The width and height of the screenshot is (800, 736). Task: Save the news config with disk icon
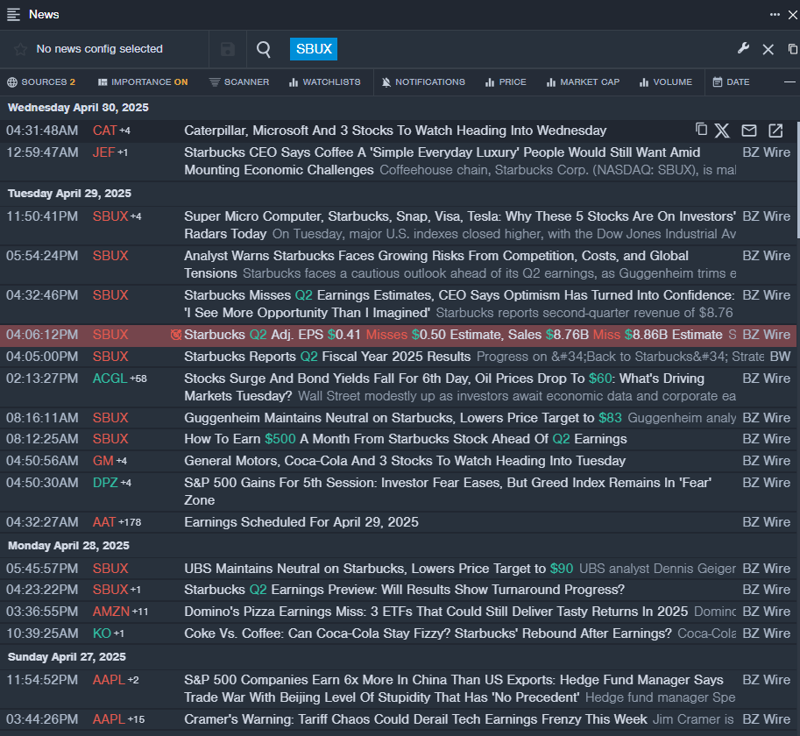point(228,49)
